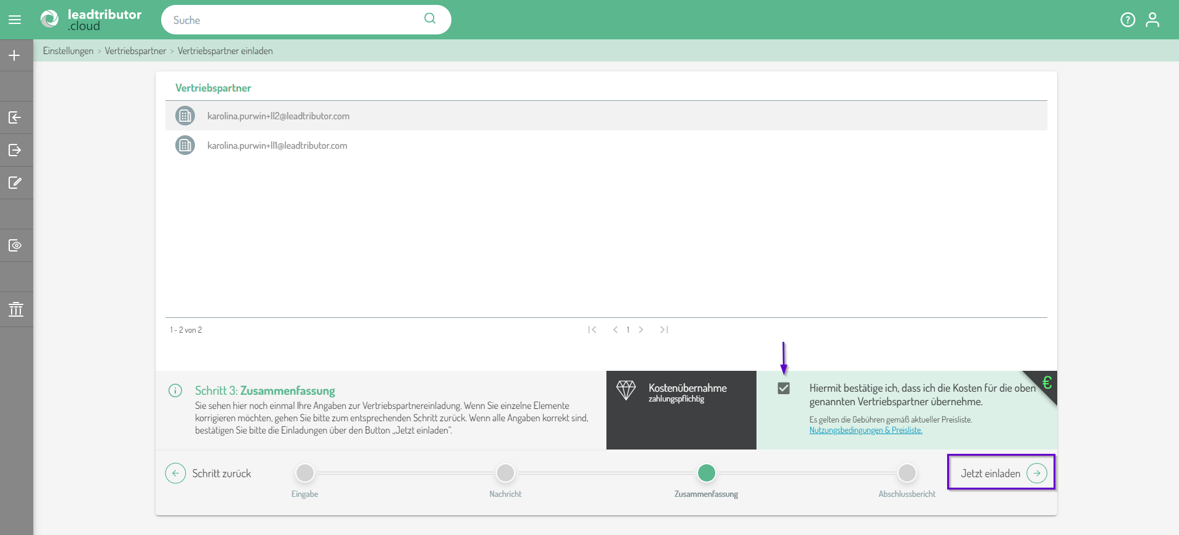
Task: Go to next page of partner list
Action: [641, 330]
